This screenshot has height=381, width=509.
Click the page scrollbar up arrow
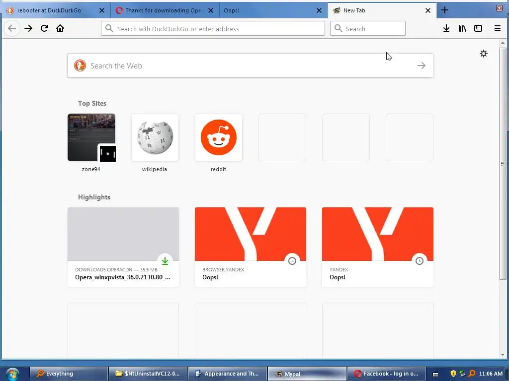point(503,43)
